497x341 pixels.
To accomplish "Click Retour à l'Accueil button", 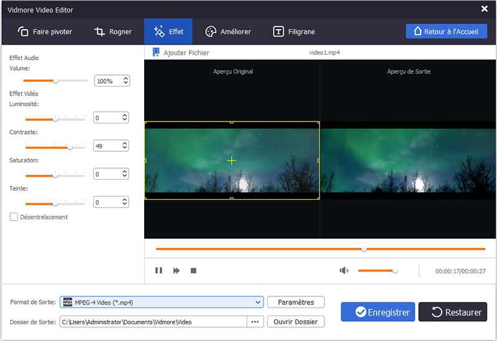I will pyautogui.click(x=446, y=32).
